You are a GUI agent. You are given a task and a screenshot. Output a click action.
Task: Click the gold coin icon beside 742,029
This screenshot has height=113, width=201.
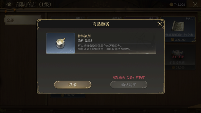(171, 5)
